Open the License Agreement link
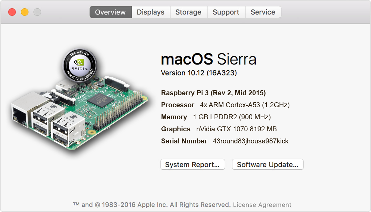371x212 pixels. click(262, 205)
